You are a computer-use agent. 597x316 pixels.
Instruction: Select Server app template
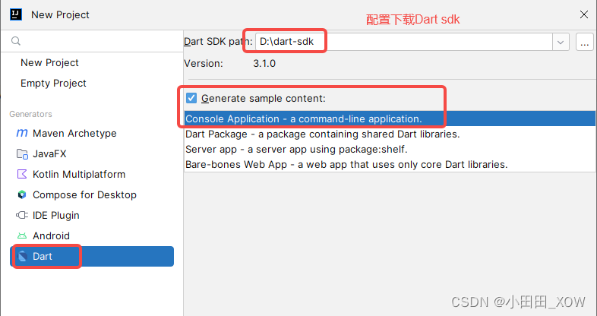[x=390, y=149]
